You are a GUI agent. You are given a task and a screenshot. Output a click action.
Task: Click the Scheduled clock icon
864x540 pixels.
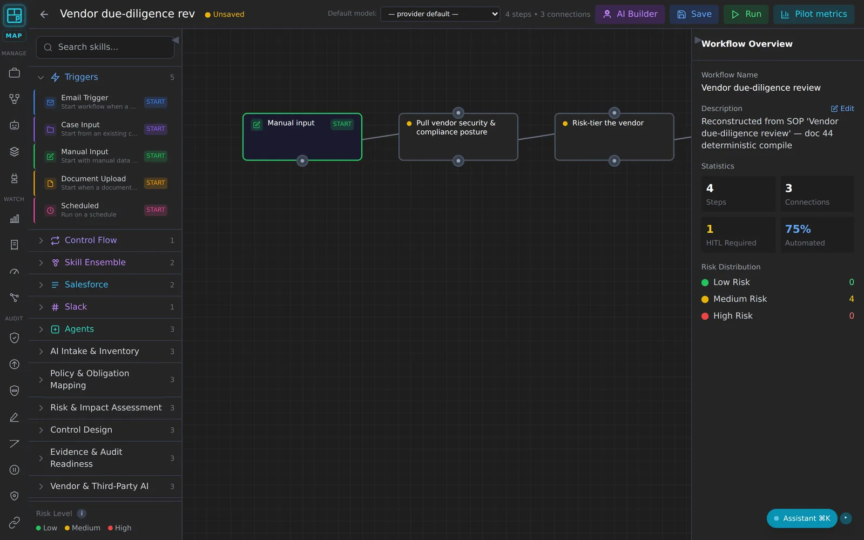pyautogui.click(x=50, y=210)
